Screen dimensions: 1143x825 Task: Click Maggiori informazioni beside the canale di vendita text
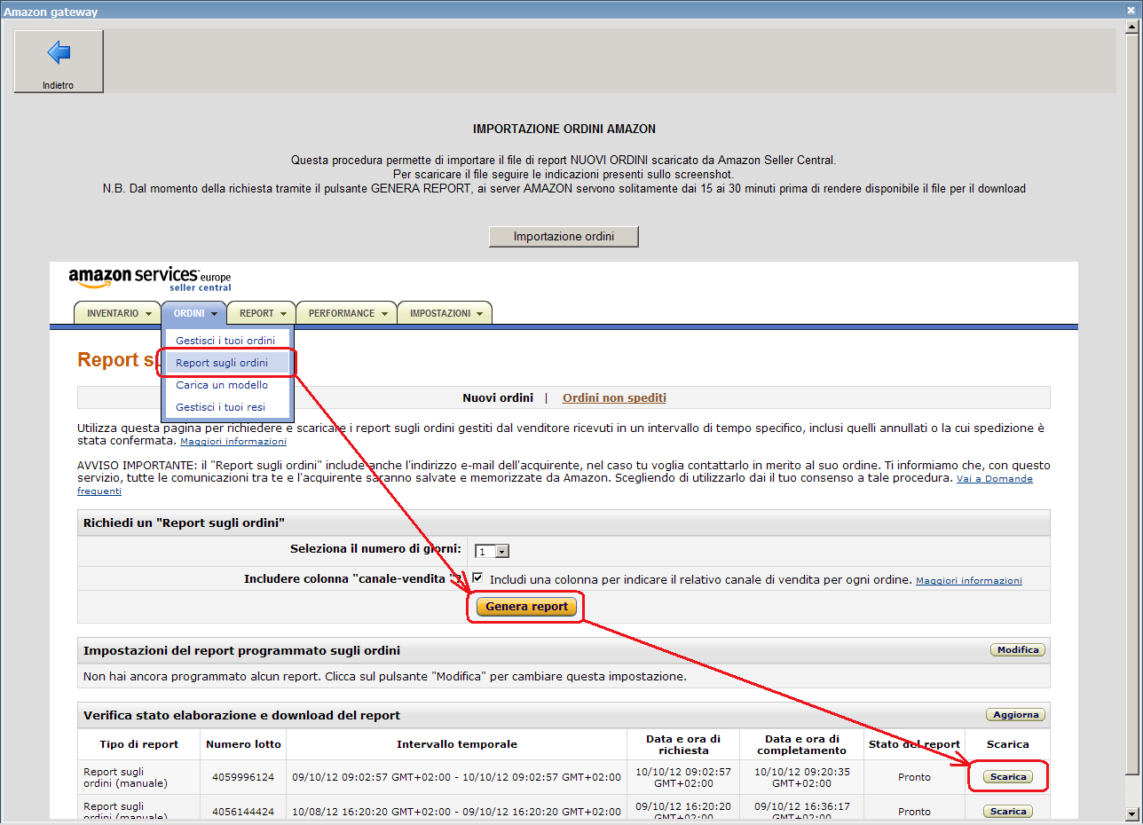[x=969, y=581]
